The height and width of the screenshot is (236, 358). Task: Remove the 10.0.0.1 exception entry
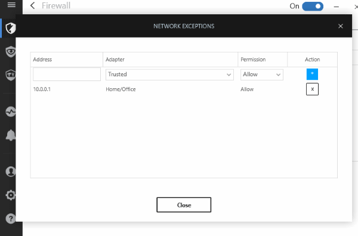(312, 89)
